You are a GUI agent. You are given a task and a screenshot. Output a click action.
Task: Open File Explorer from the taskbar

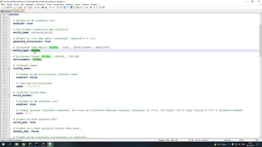(17, 144)
